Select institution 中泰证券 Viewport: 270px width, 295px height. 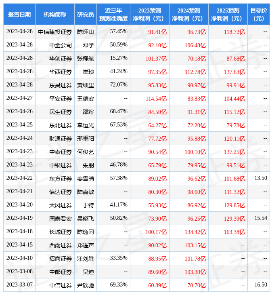tap(61, 152)
